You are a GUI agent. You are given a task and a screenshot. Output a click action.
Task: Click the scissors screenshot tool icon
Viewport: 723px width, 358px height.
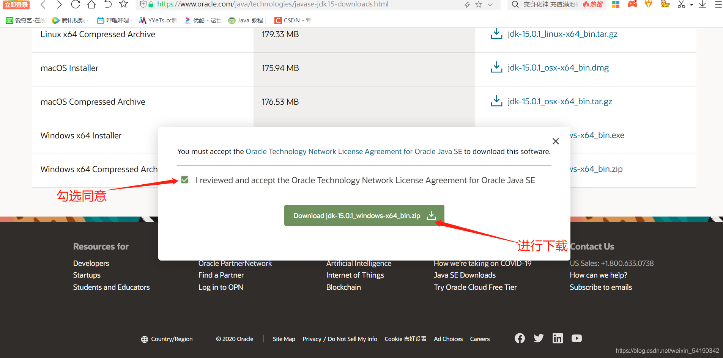tap(682, 5)
